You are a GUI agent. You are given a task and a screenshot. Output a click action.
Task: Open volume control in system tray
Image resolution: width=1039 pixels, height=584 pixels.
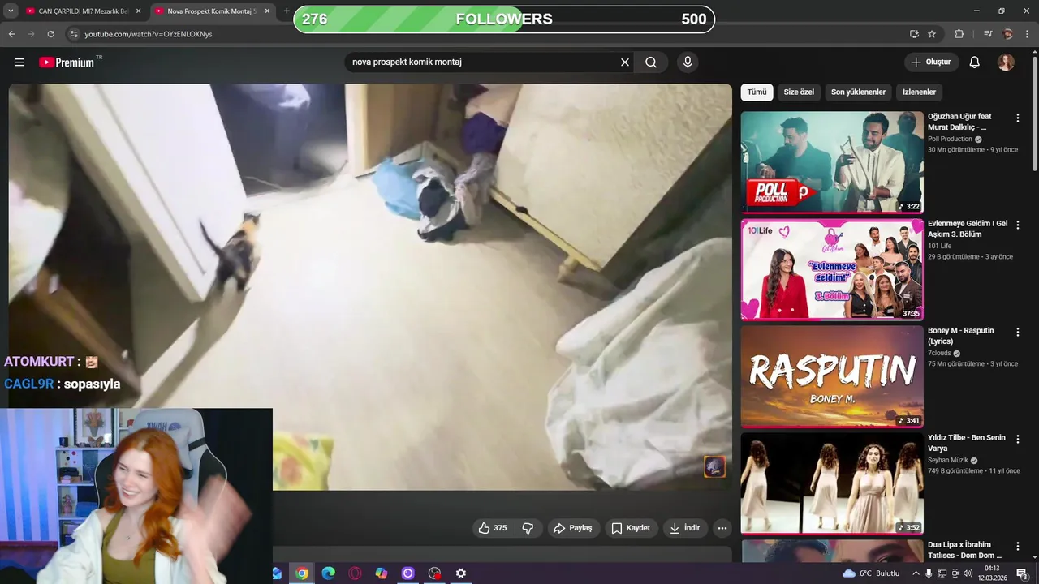pyautogui.click(x=968, y=573)
